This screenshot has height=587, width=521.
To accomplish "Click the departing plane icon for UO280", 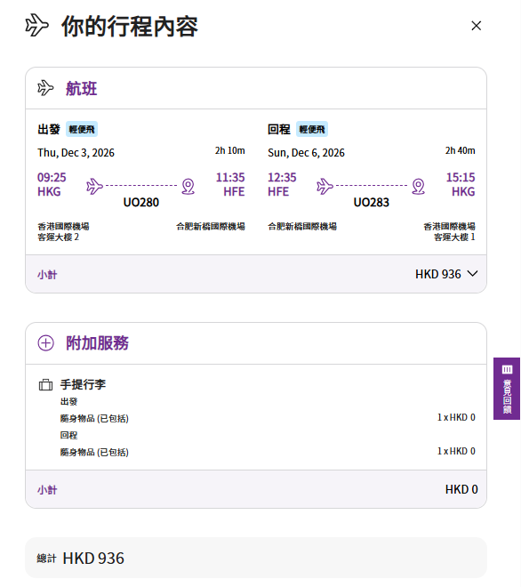I will tap(94, 186).
